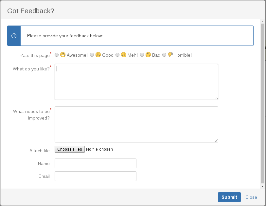
Task: Click the Close link
Action: pos(251,197)
